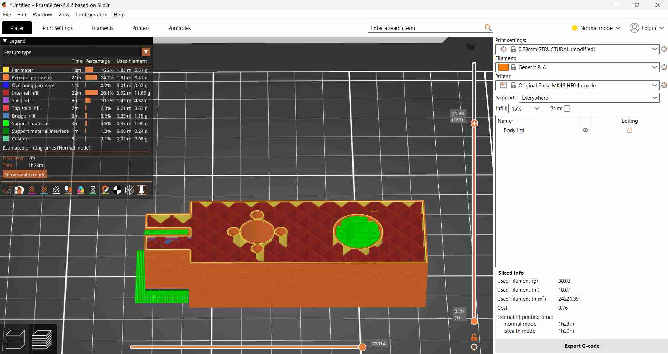Switch to 3D editor view cube icon
The image size is (668, 354).
pos(15,339)
